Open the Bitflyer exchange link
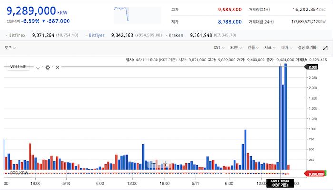This screenshot has width=333, height=190. [x=97, y=35]
